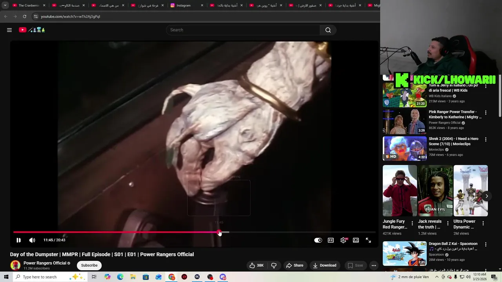Screen dimensions: 502x282
Task: Open Tom & Jerry in italiano video thumbnail
Action: (x=404, y=95)
